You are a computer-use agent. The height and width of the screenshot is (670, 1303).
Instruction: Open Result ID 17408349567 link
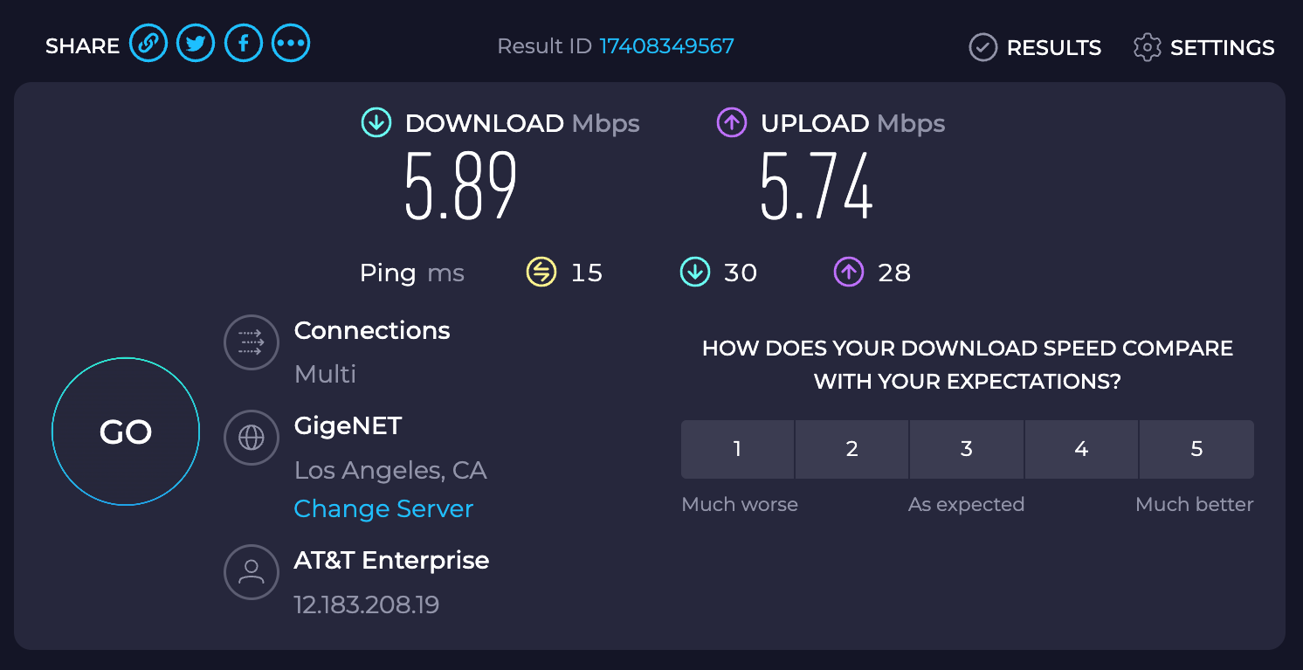coord(666,45)
